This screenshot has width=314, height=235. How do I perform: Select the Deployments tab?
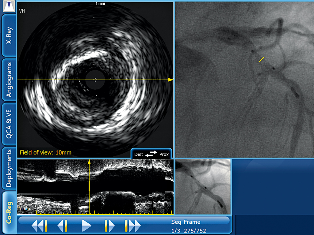9,168
